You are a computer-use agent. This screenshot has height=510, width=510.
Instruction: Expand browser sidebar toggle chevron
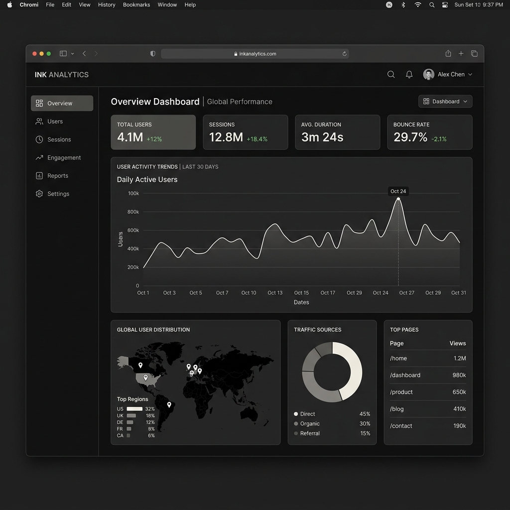coord(73,54)
